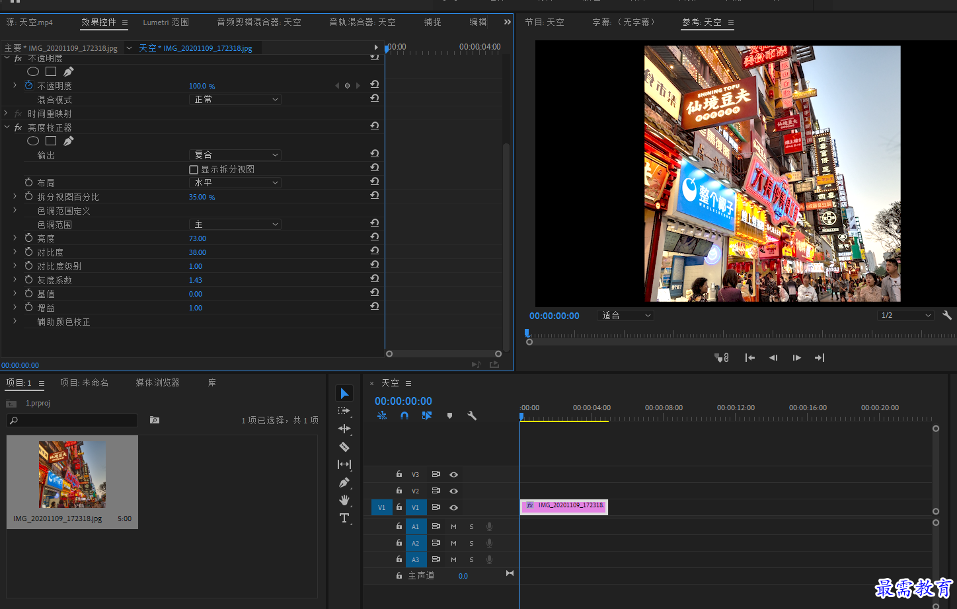This screenshot has height=609, width=957.
Task: Select IMG_20201109_172318 clip on timeline
Action: point(564,507)
